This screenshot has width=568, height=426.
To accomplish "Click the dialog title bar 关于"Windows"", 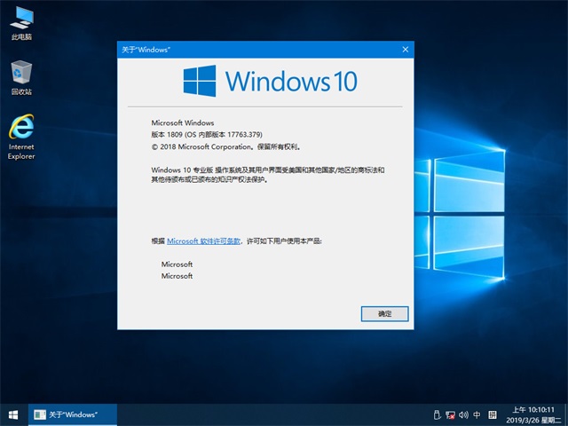I will pos(248,50).
